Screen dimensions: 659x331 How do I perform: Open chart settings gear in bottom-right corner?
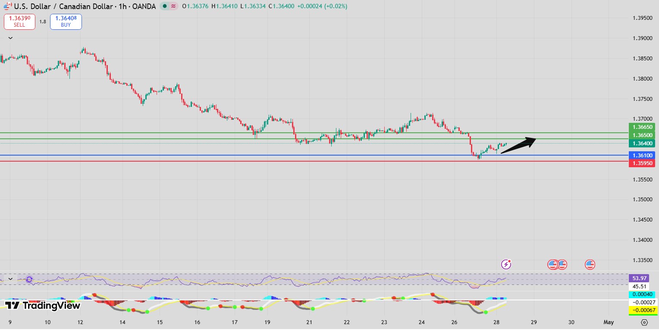coord(644,322)
